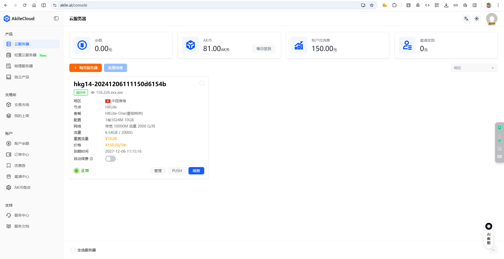Expand the 地区 region dropdown
Screen dimensions: 504x259
pos(474,68)
